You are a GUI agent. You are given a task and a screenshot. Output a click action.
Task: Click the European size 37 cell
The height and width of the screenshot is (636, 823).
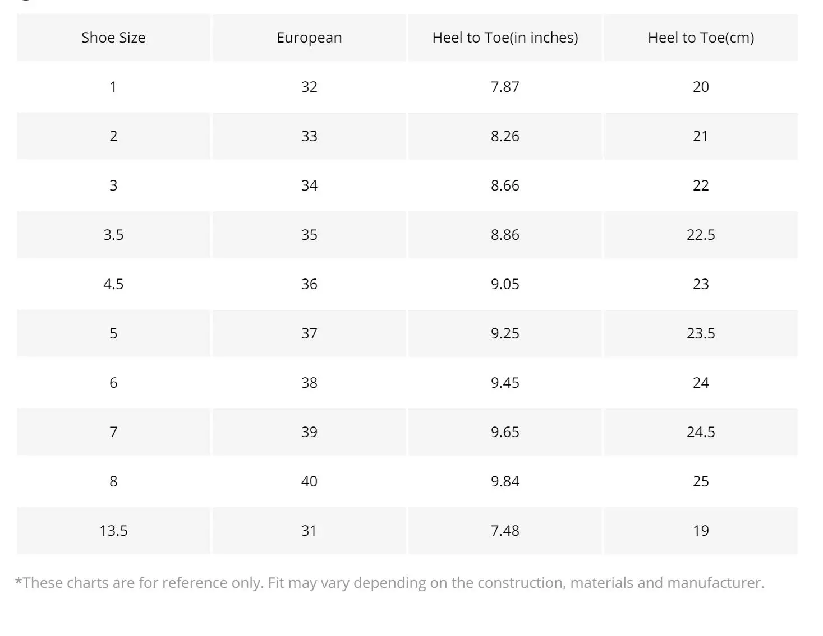(x=309, y=333)
